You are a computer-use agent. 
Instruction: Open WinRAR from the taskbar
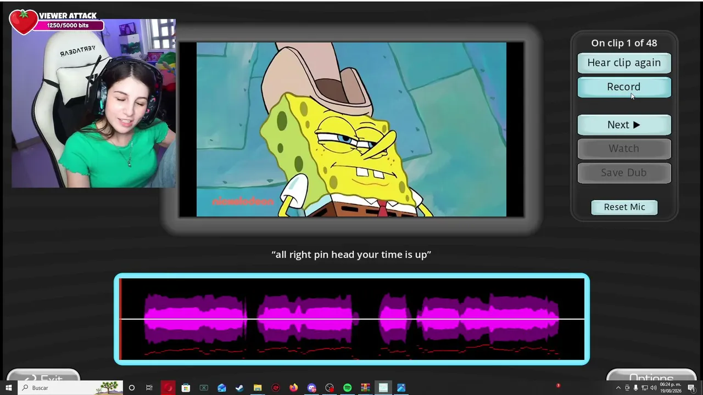pyautogui.click(x=365, y=388)
